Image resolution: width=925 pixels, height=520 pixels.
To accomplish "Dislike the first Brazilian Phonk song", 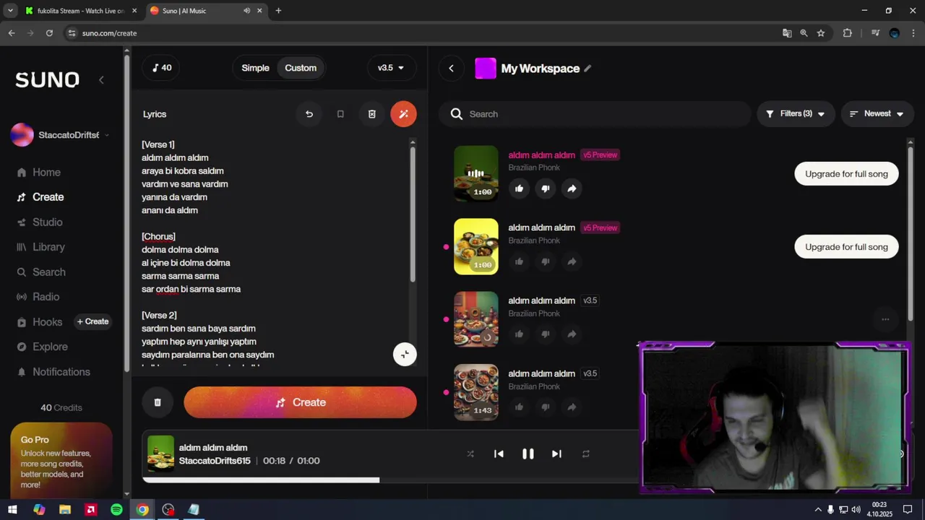I will (546, 188).
